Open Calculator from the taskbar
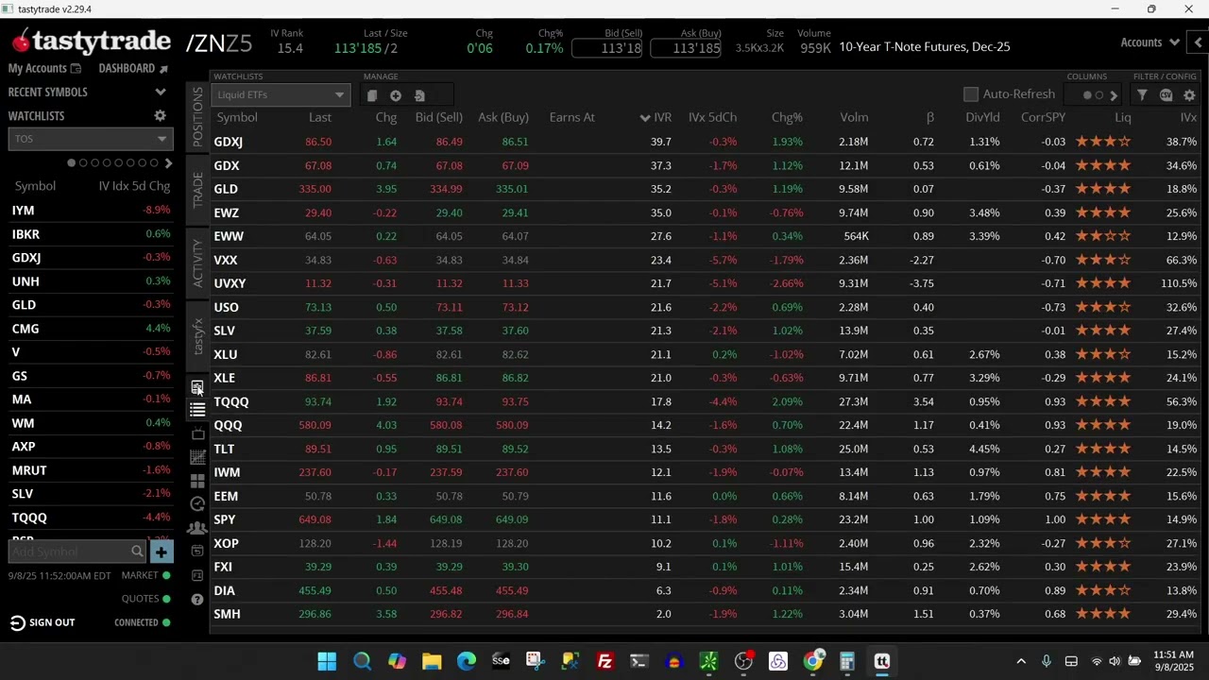 pos(847,661)
